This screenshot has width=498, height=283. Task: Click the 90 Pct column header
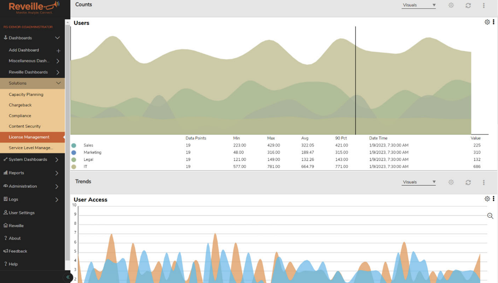point(341,138)
